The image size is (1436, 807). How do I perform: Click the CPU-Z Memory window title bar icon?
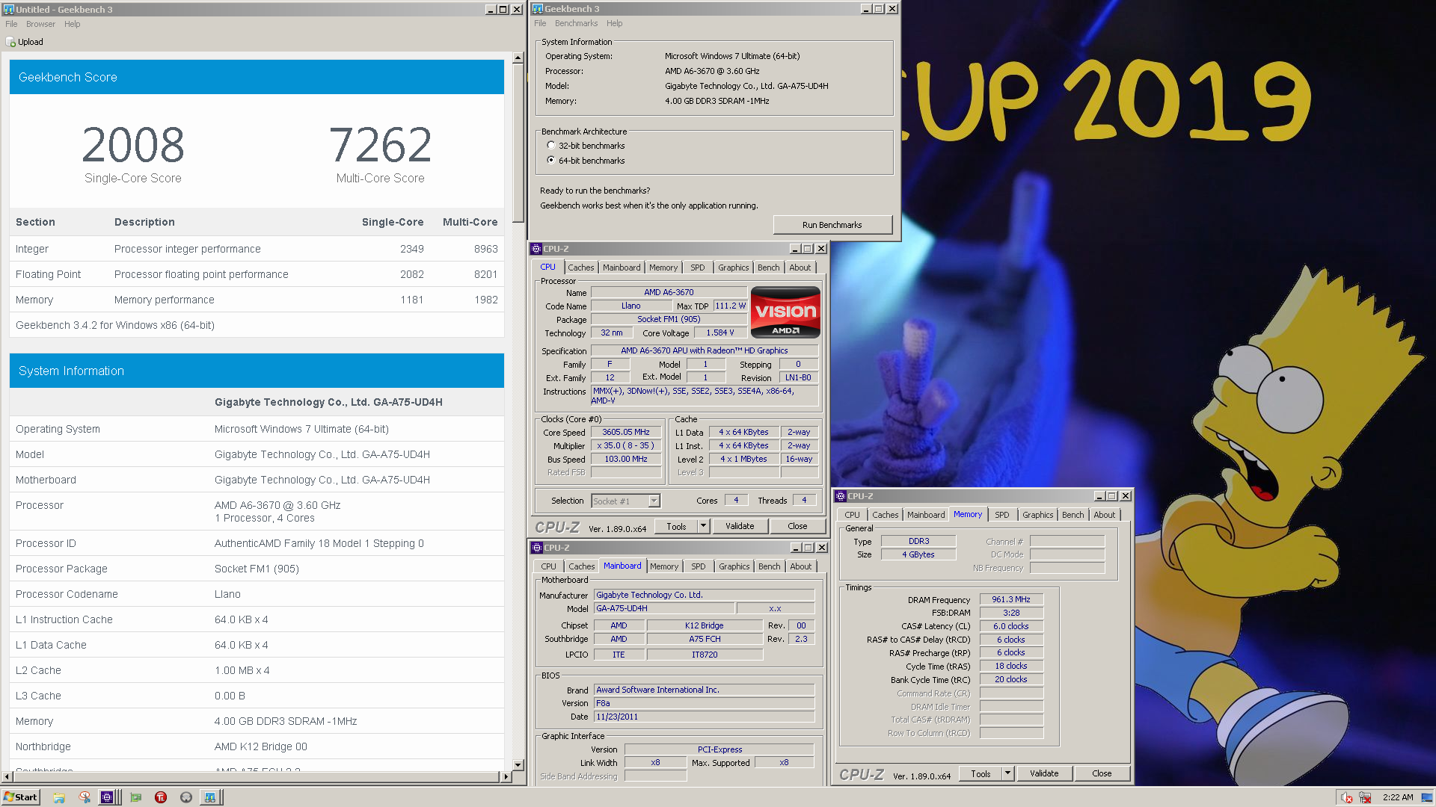(x=841, y=496)
